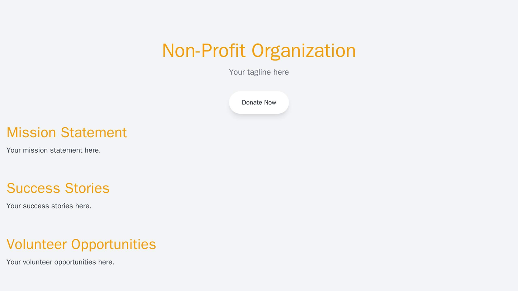Click the word 'Volunteer' in the heading
518x291 pixels.
(37, 245)
